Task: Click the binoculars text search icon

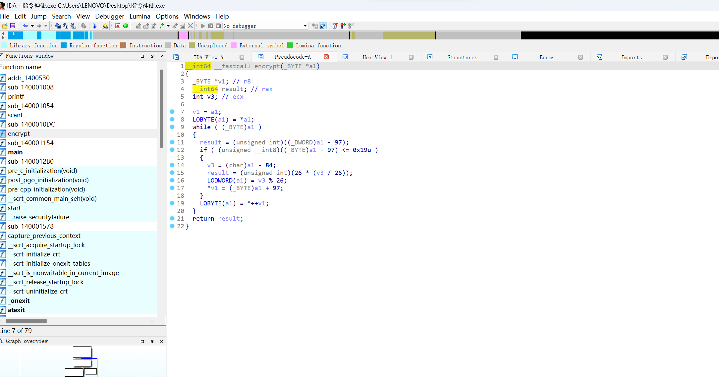Action: click(66, 26)
